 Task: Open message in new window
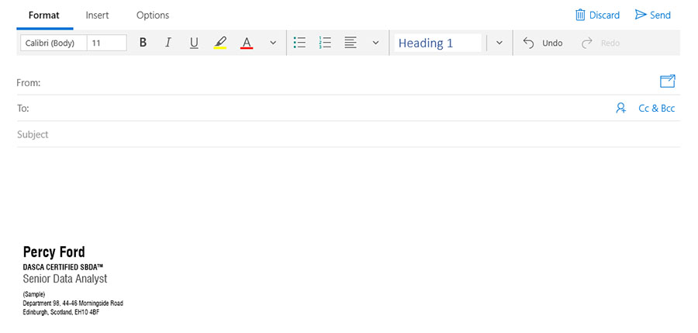point(667,82)
